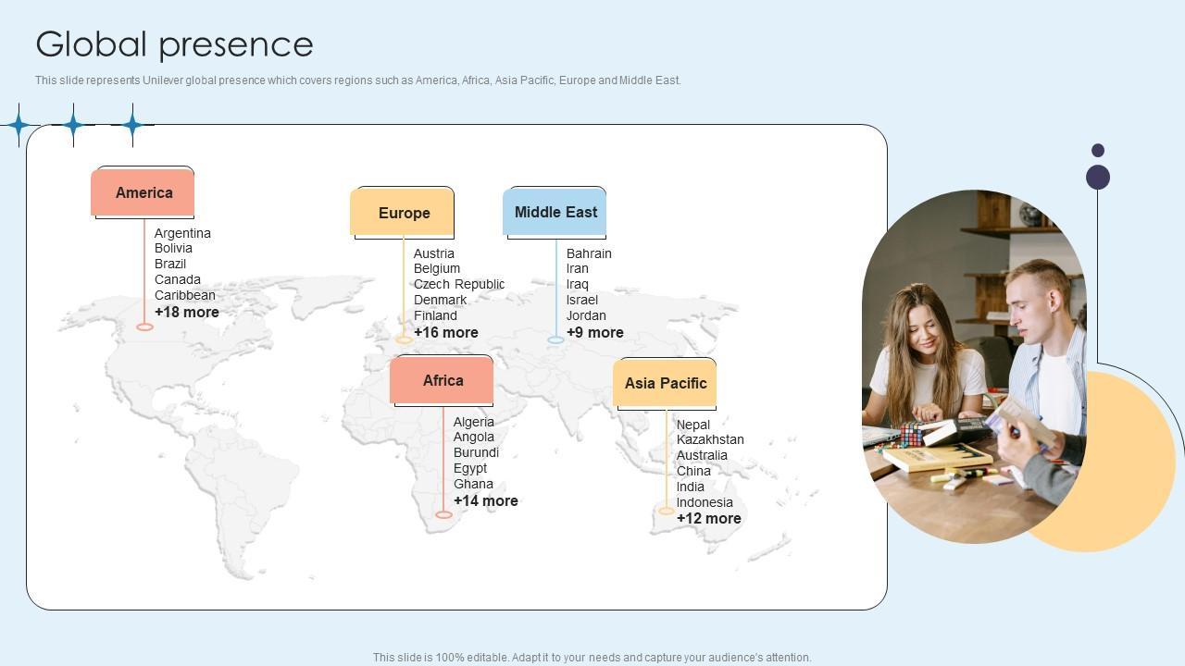Select the Belgium list entry
1185x666 pixels.
437,268
